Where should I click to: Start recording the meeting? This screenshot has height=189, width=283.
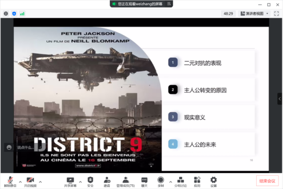(x=160, y=182)
